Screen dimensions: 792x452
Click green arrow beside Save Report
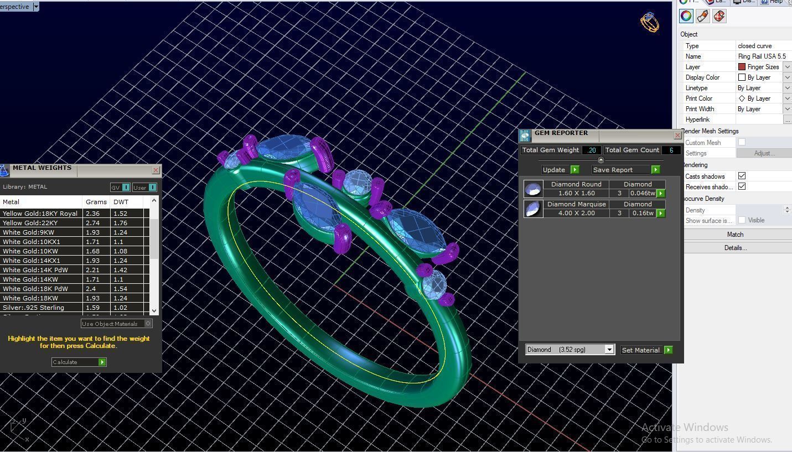click(x=655, y=170)
